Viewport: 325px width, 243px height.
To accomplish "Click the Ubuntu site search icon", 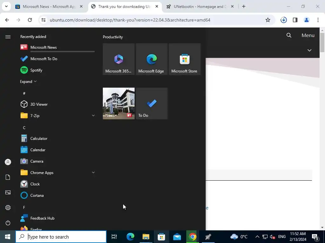I will click(x=289, y=35).
